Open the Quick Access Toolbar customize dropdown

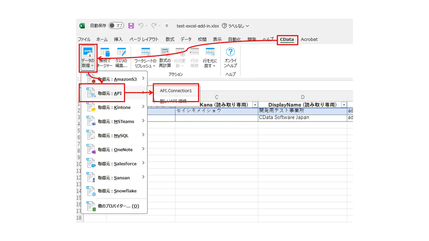(167, 26)
